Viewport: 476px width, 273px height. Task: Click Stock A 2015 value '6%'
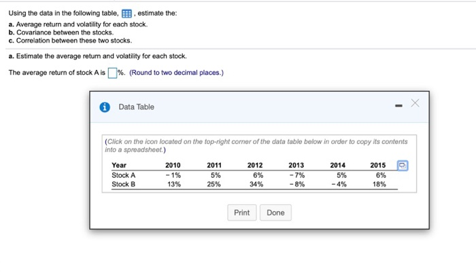(381, 175)
